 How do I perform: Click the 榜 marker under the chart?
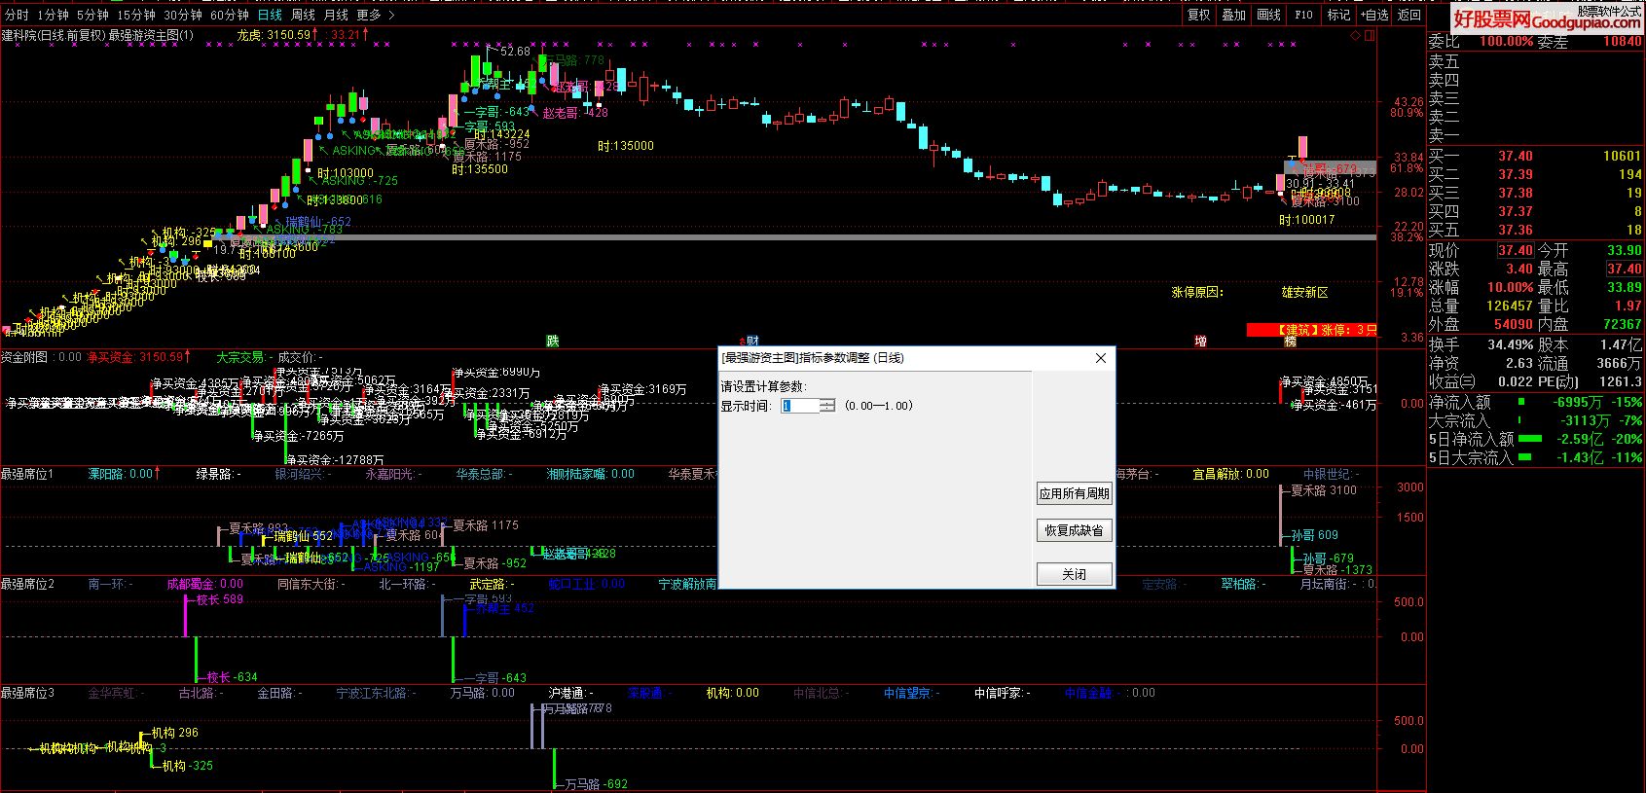pyautogui.click(x=1290, y=341)
